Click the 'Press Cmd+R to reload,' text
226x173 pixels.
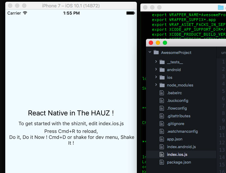[x=71, y=131]
